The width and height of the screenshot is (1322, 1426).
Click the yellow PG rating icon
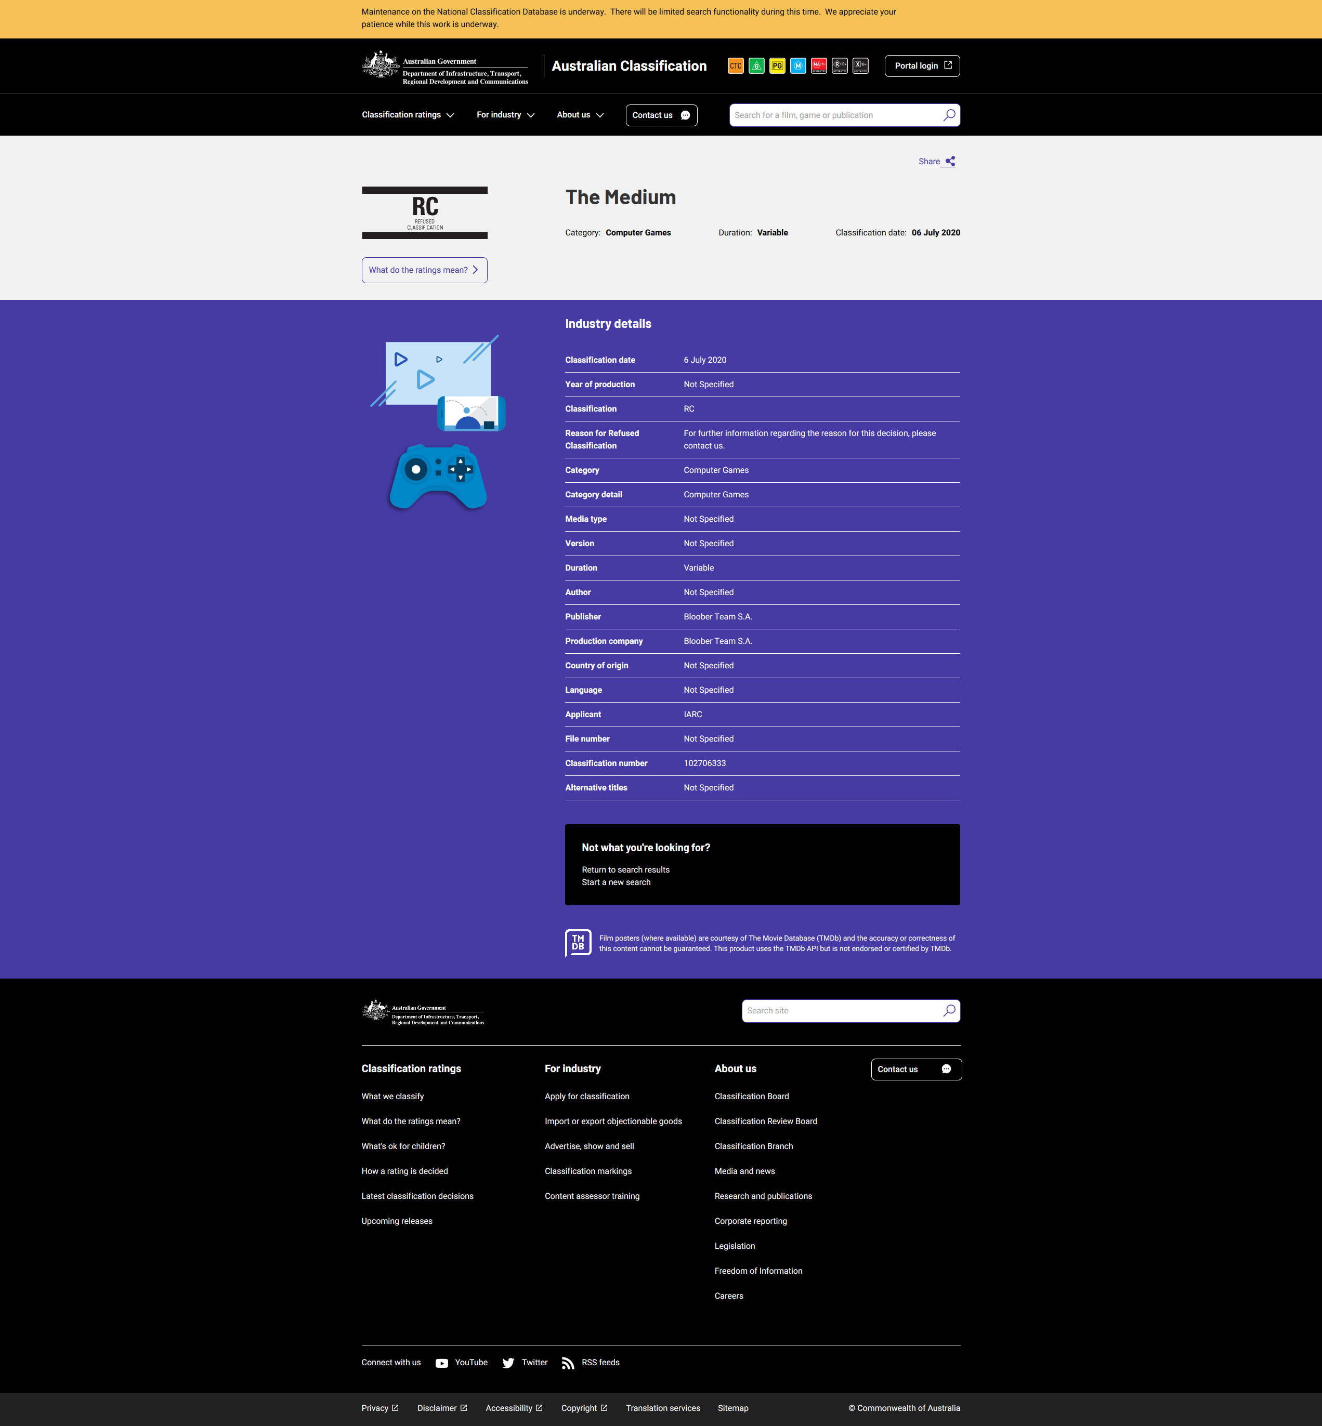777,66
